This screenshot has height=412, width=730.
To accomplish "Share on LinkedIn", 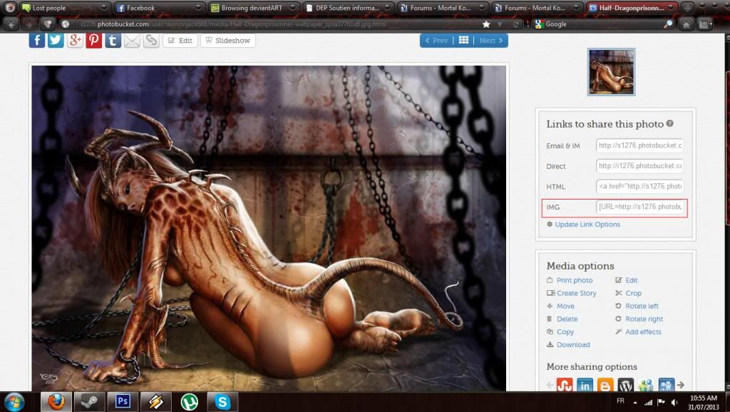I will [x=585, y=385].
